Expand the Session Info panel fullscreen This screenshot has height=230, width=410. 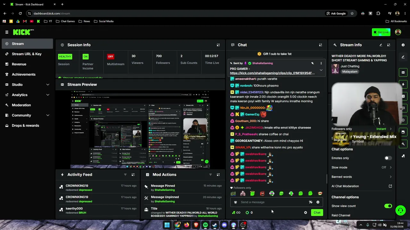click(218, 45)
